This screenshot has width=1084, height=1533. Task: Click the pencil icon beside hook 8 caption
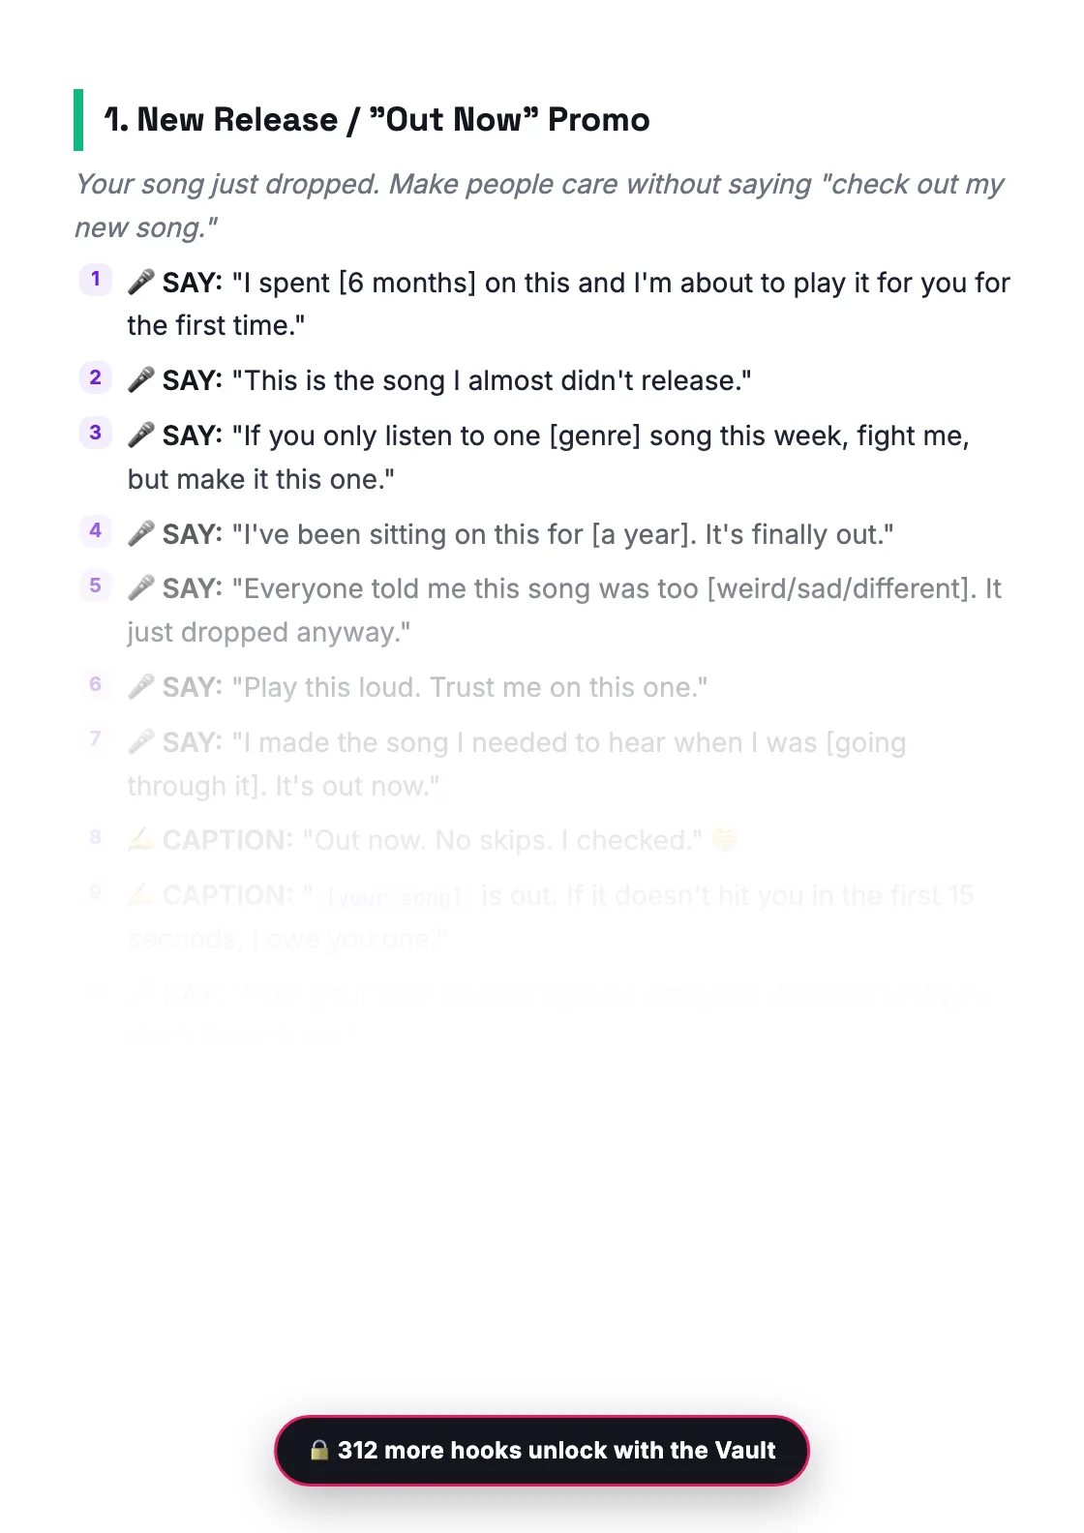pyautogui.click(x=141, y=840)
